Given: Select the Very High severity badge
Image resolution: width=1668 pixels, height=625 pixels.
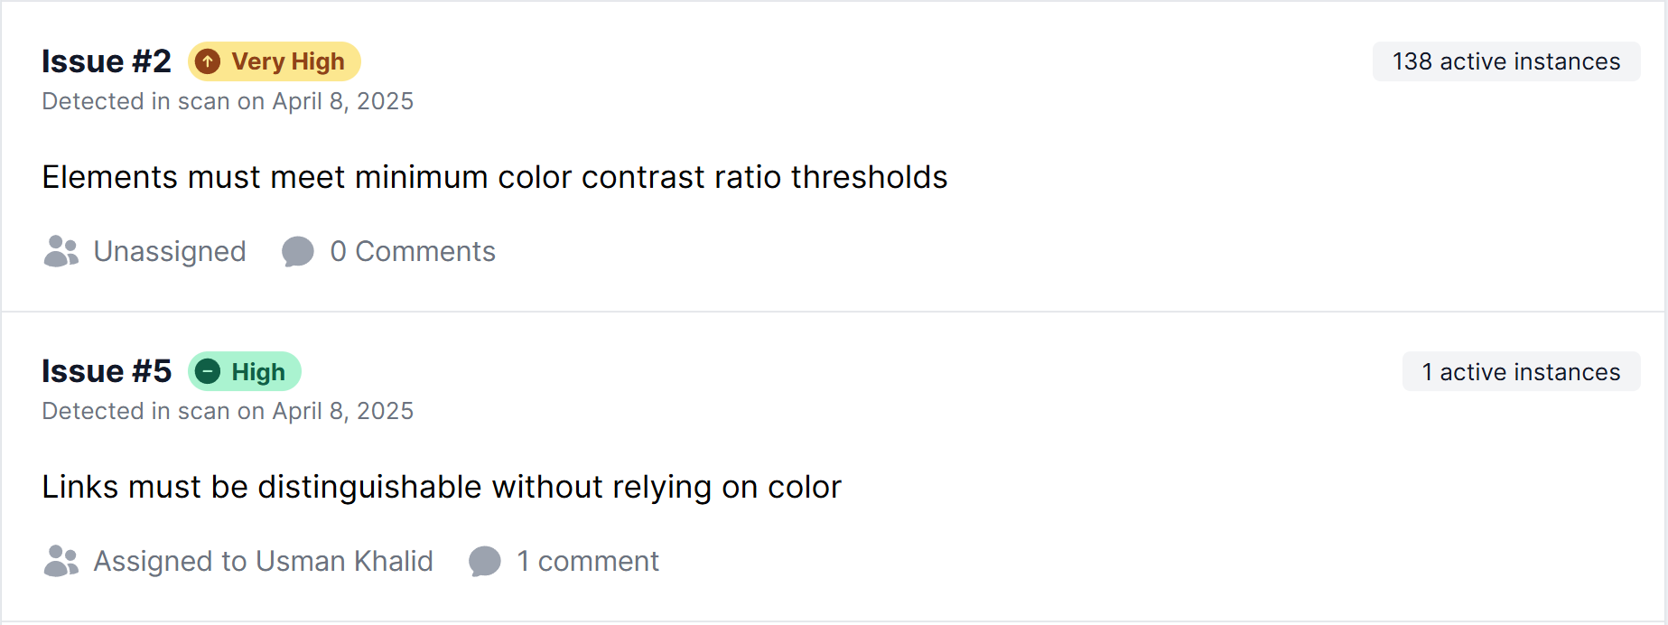Looking at the screenshot, I should [275, 61].
